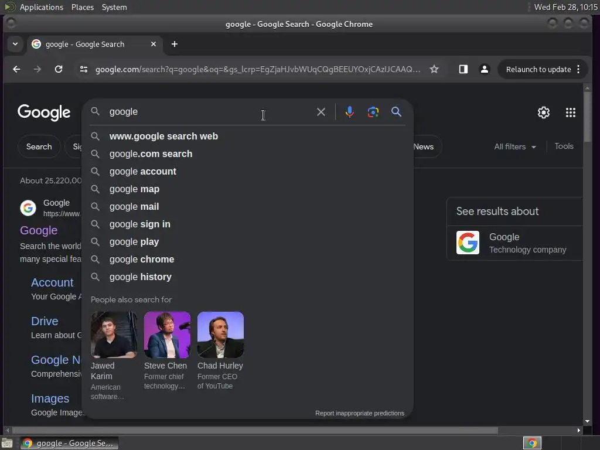The height and width of the screenshot is (450, 600).
Task: Click the forward navigation arrow
Action: coord(37,69)
